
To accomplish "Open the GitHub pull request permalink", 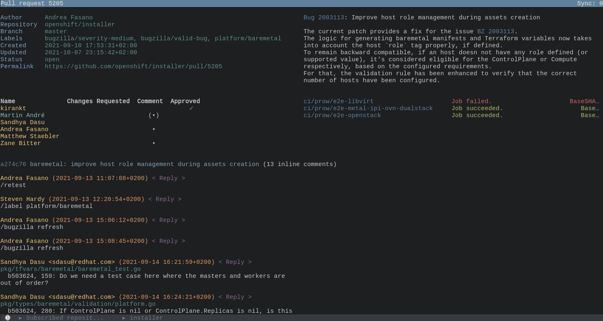I will tap(133, 67).
